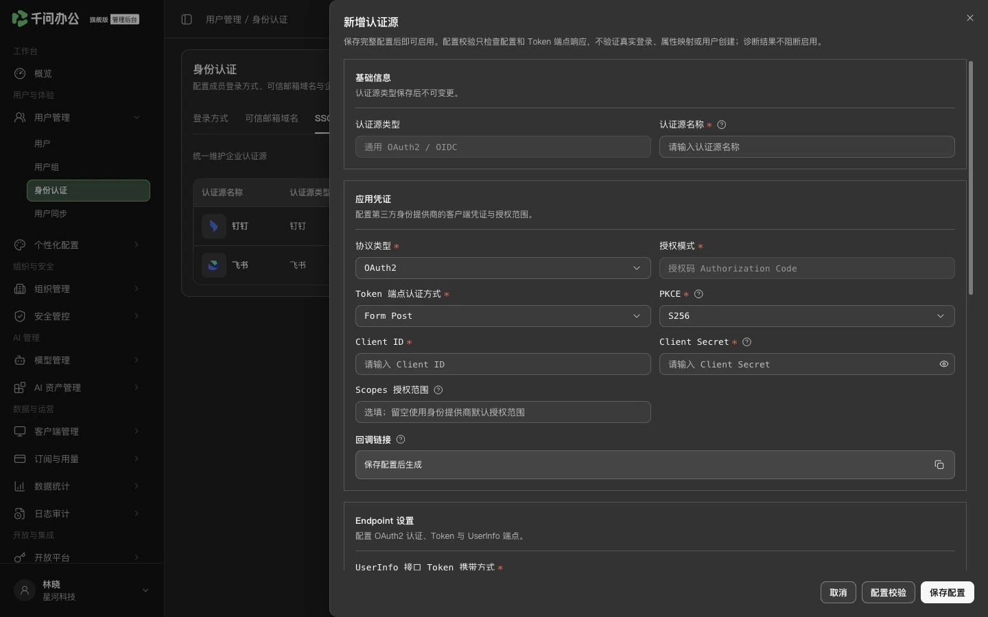Toggle Client Secret visibility eye icon
The image size is (988, 617).
tap(944, 364)
